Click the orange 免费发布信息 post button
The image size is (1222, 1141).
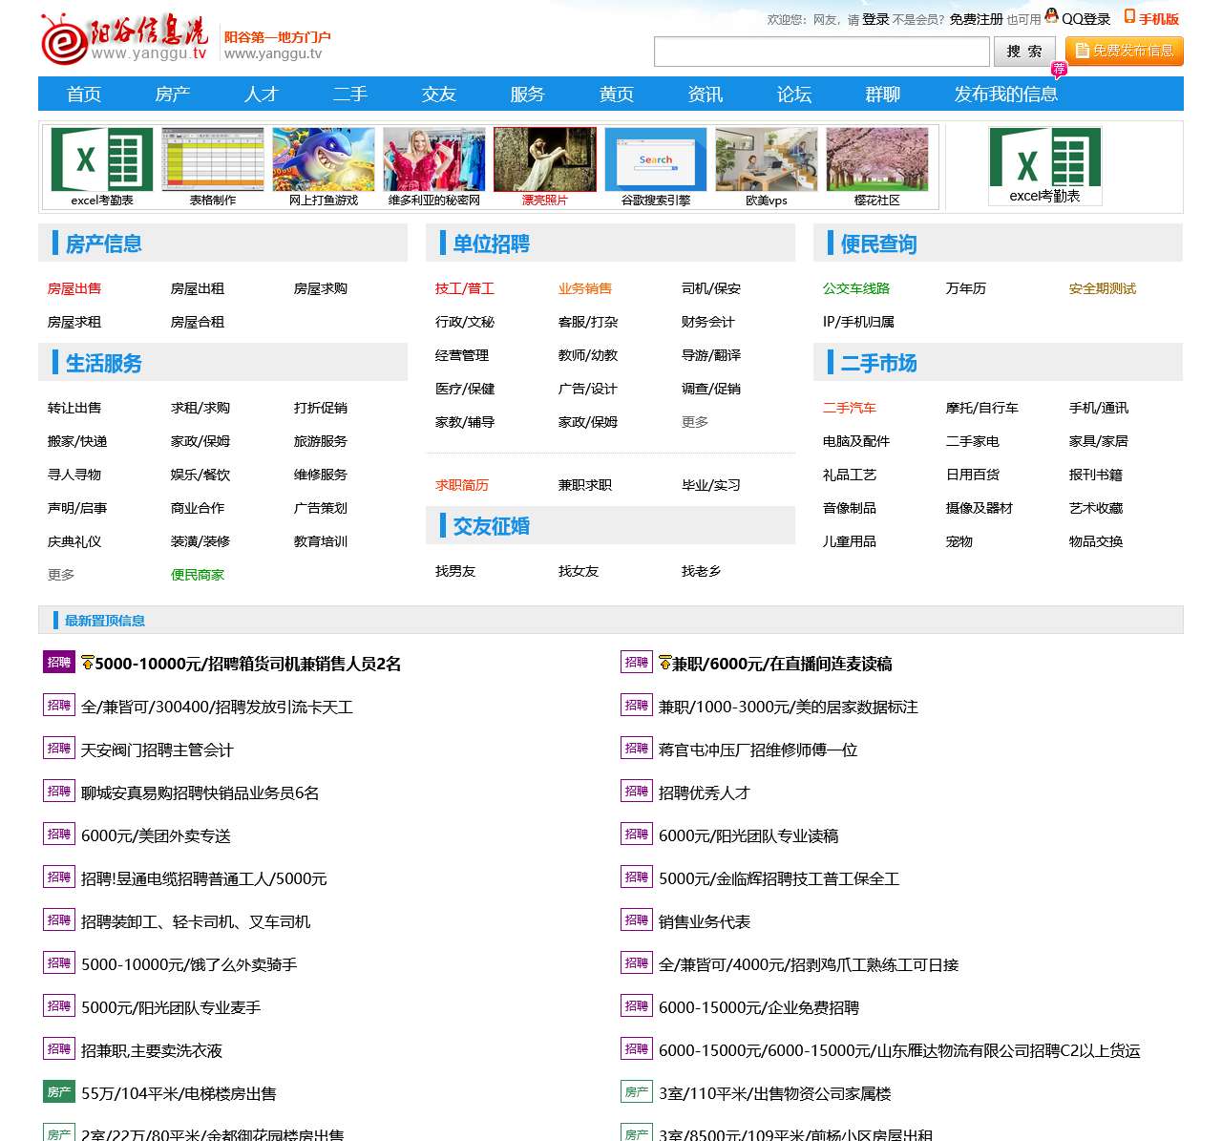pyautogui.click(x=1124, y=50)
